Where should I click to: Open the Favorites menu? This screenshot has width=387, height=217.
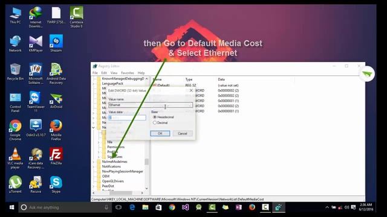click(x=128, y=73)
